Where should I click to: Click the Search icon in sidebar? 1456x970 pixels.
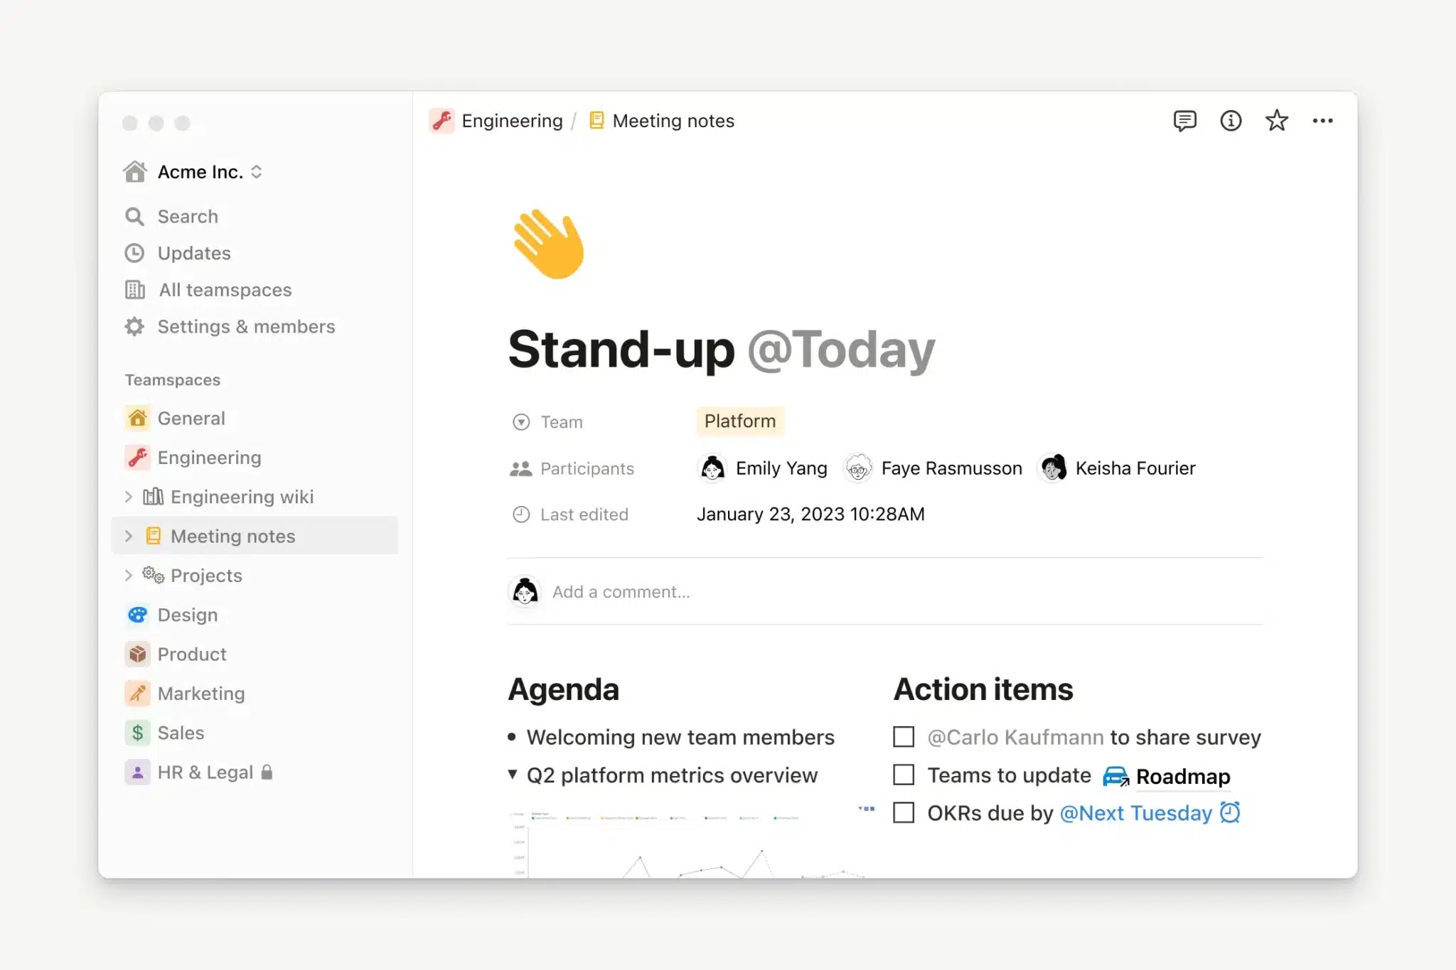pyautogui.click(x=135, y=215)
